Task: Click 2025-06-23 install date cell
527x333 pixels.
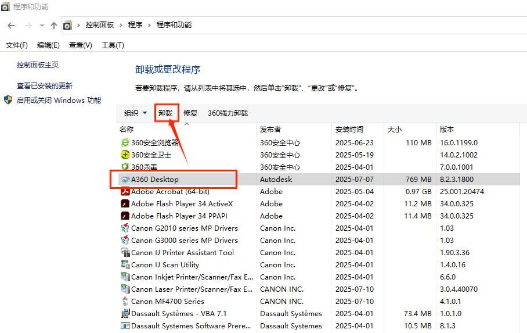Action: point(354,143)
